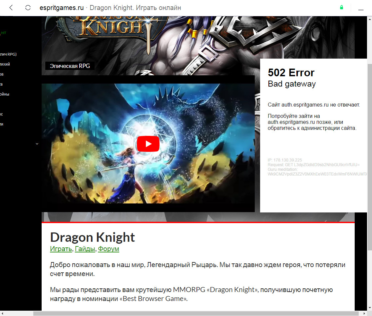Click the browser back arrow
Viewport: 372px width, 316px height.
(11, 8)
